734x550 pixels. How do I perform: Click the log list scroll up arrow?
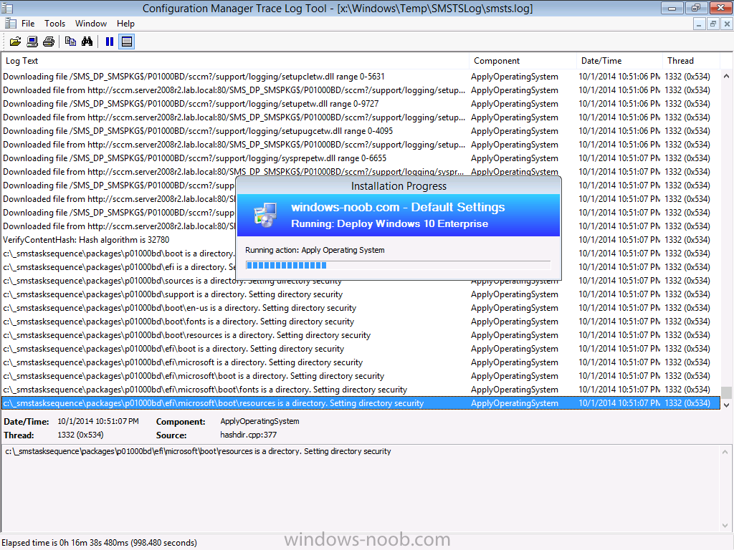pyautogui.click(x=726, y=76)
